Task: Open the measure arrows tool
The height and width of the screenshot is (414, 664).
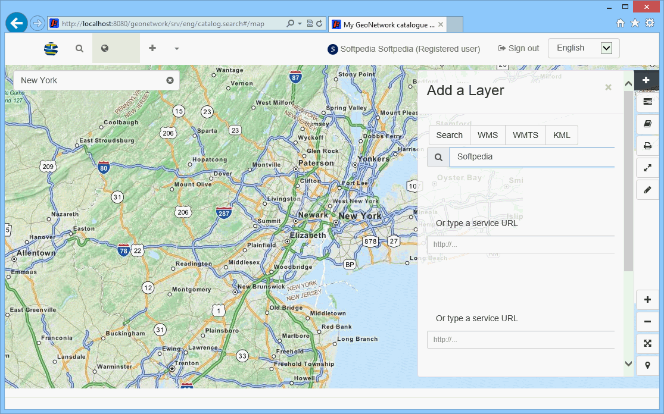Action: pos(647,168)
